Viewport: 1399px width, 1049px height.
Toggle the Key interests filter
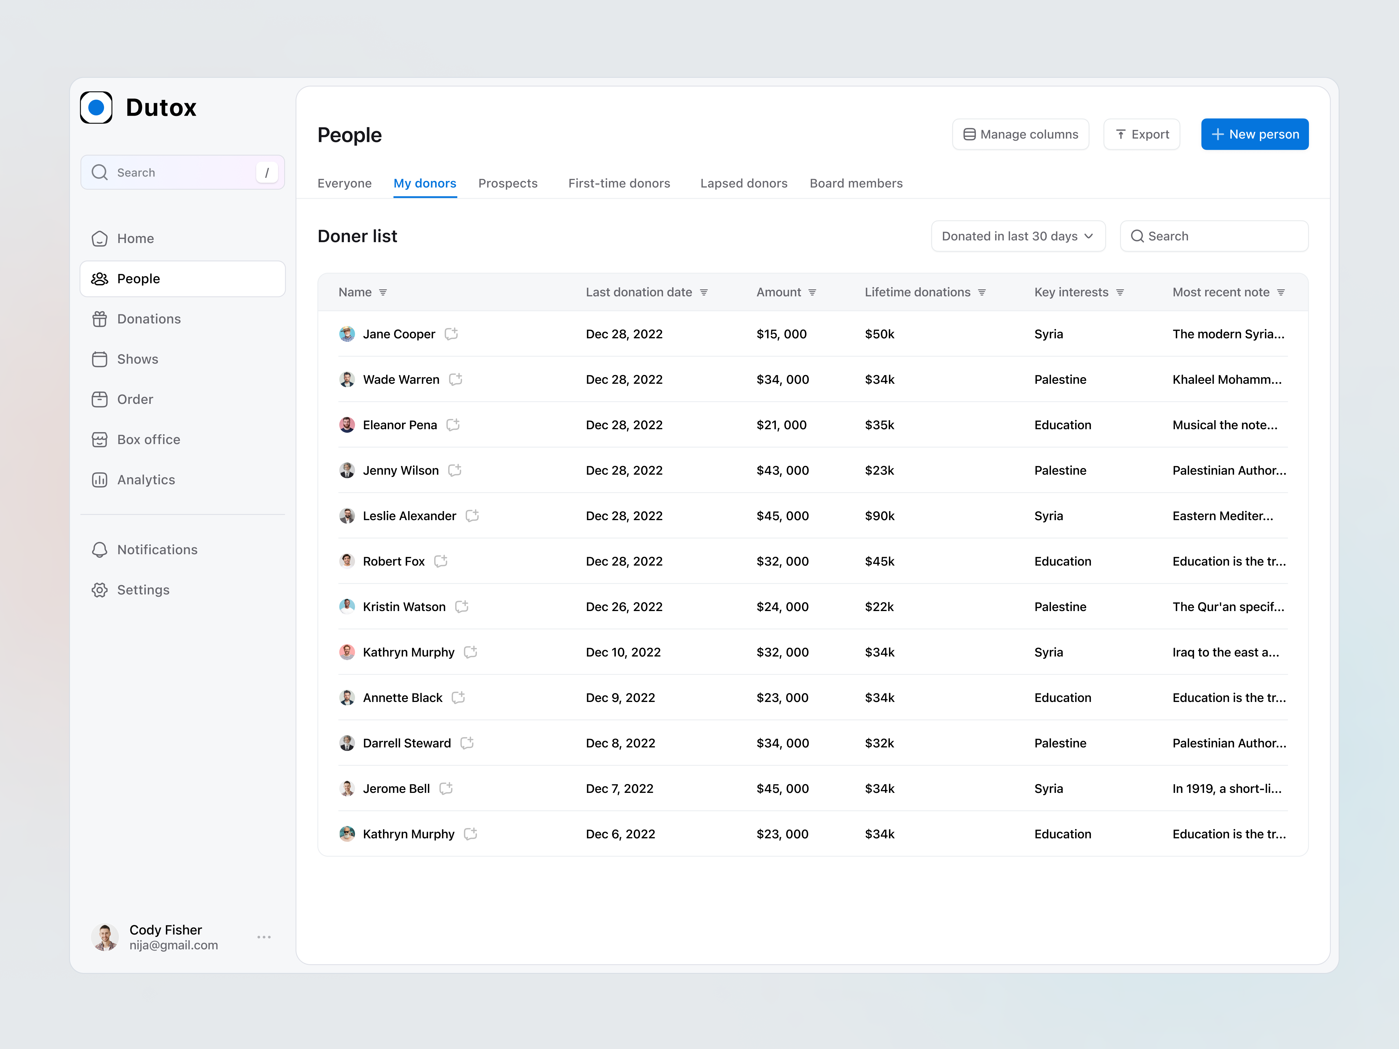coord(1121,292)
